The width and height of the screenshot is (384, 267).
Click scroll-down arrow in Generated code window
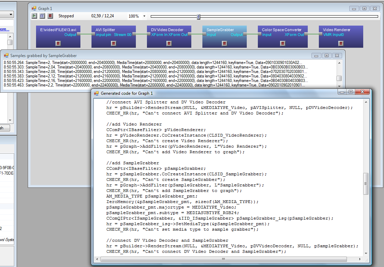(x=366, y=253)
